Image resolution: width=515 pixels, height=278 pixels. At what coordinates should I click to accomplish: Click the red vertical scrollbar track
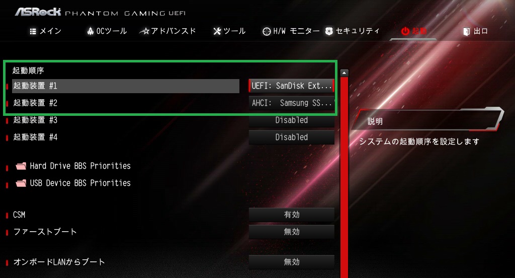tap(344, 178)
